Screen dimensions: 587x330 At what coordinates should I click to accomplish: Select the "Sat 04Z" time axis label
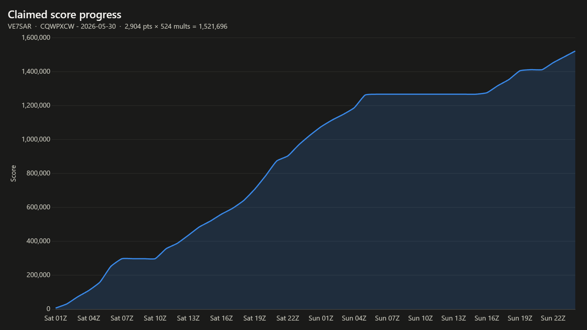89,318
